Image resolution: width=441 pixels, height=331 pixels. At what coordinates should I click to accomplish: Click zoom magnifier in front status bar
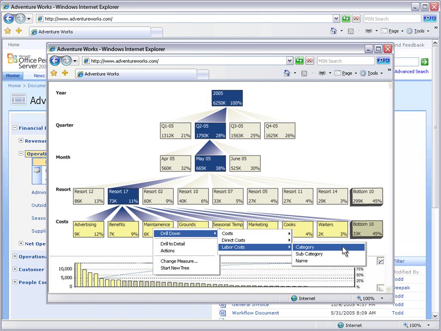pos(359,298)
